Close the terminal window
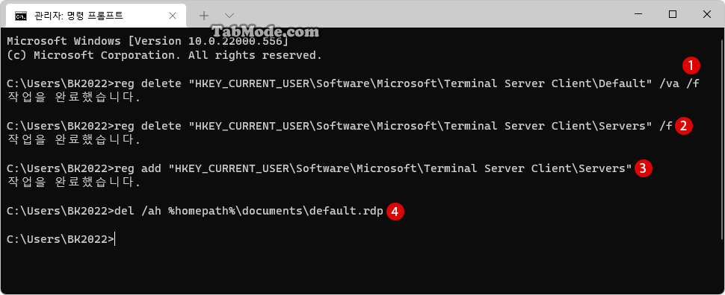 [706, 15]
